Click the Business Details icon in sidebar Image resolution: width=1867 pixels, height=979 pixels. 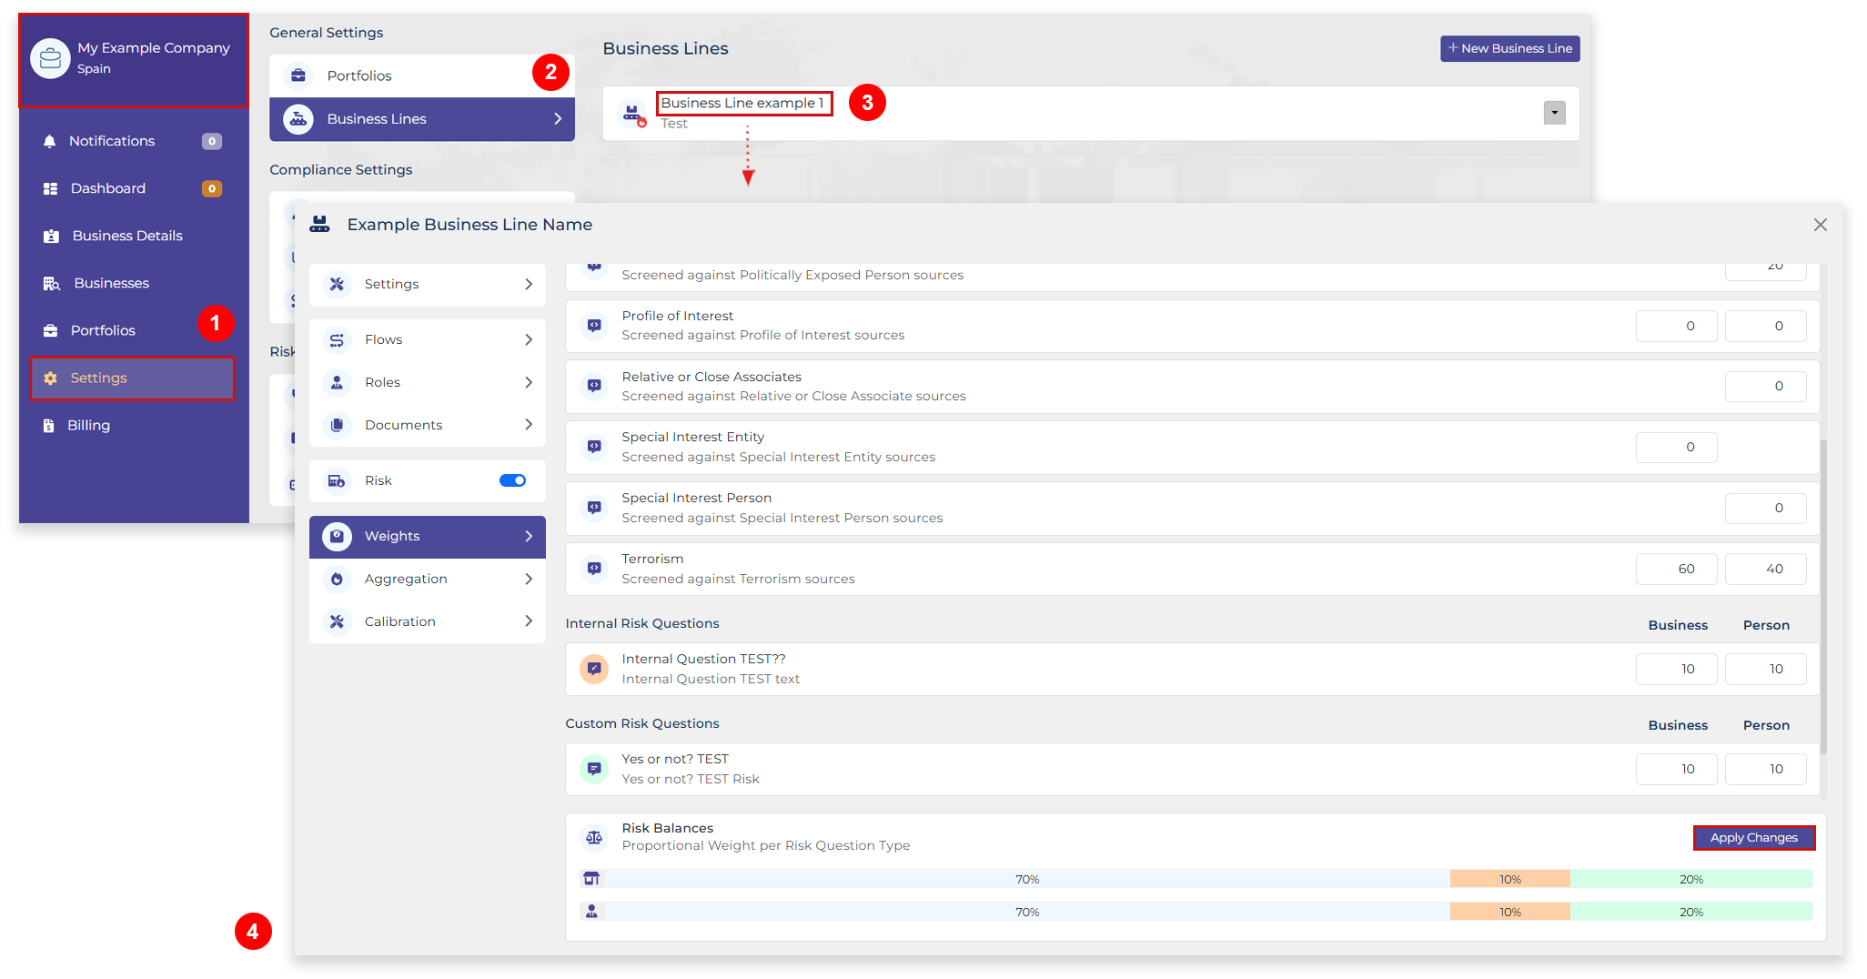(51, 236)
